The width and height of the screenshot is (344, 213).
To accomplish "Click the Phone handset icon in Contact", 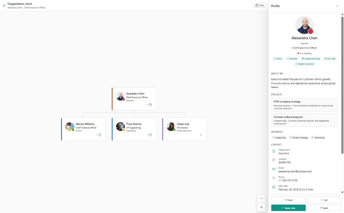I will [273, 178].
